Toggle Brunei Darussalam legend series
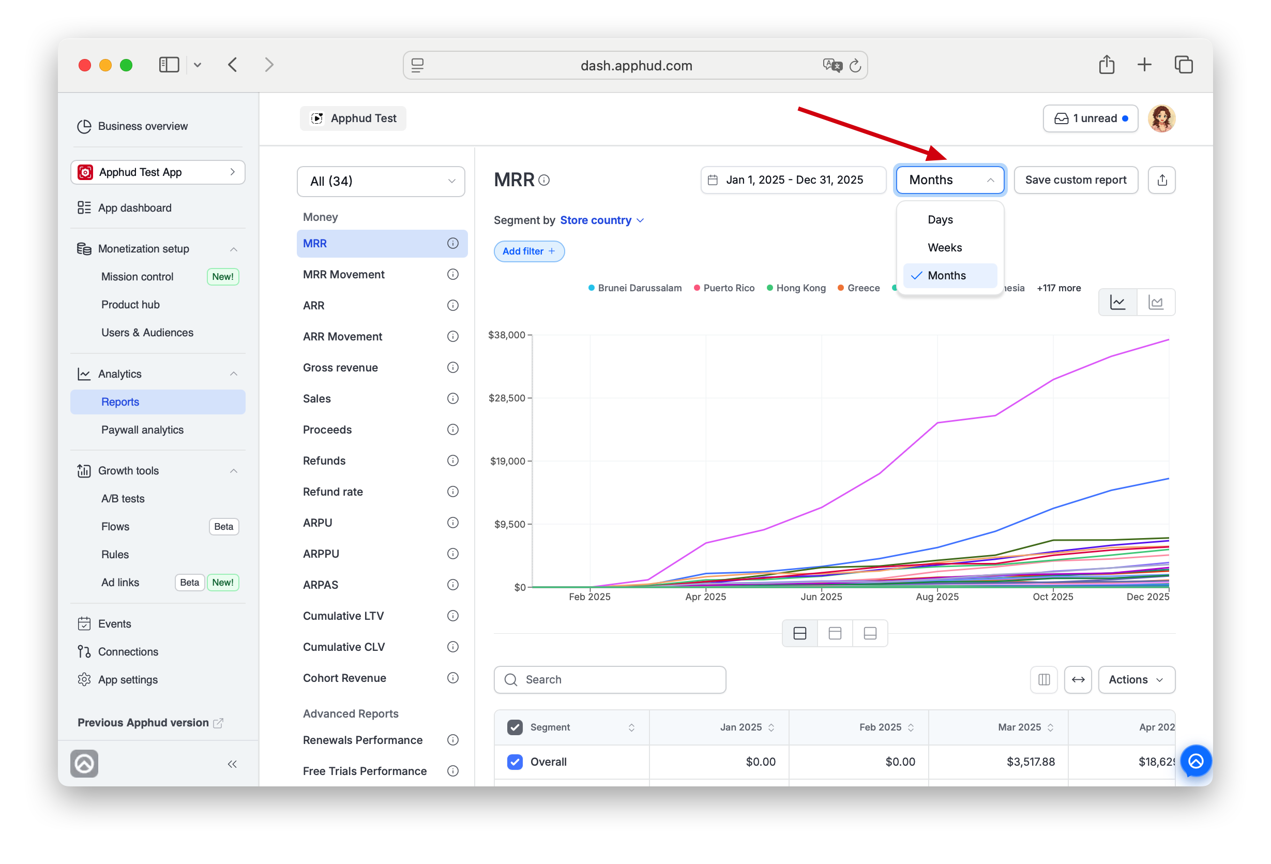This screenshot has width=1271, height=864. click(x=634, y=288)
